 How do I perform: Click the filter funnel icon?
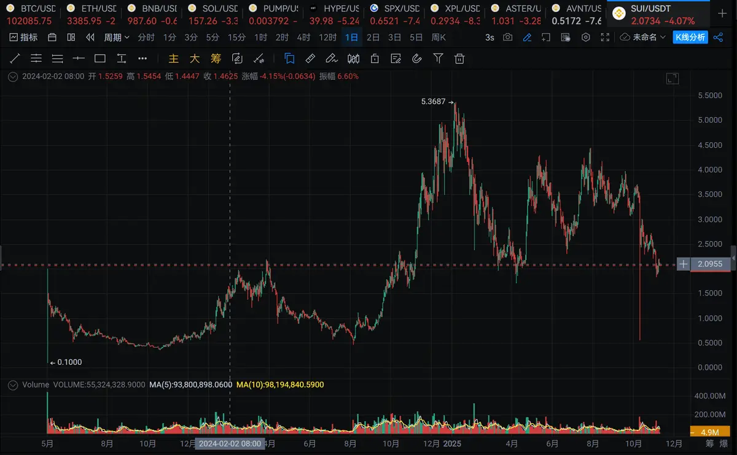[438, 59]
